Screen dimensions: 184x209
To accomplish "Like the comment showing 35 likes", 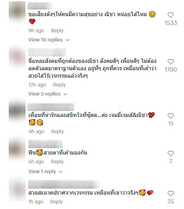I will (171, 194).
